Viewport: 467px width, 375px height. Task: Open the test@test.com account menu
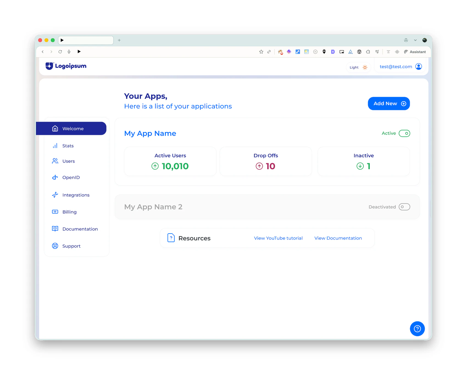click(x=401, y=67)
